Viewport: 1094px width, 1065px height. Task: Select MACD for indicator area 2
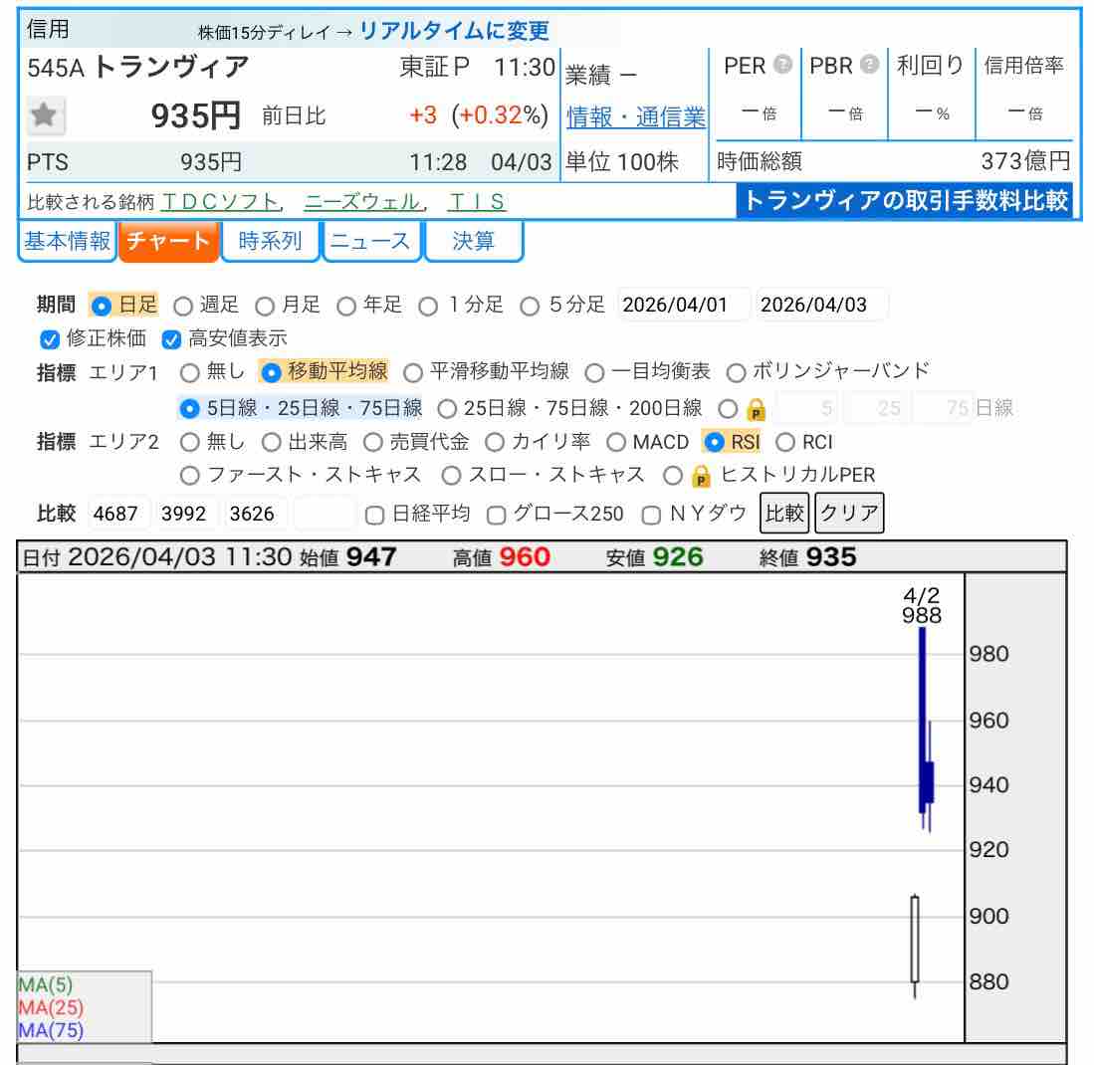[615, 442]
